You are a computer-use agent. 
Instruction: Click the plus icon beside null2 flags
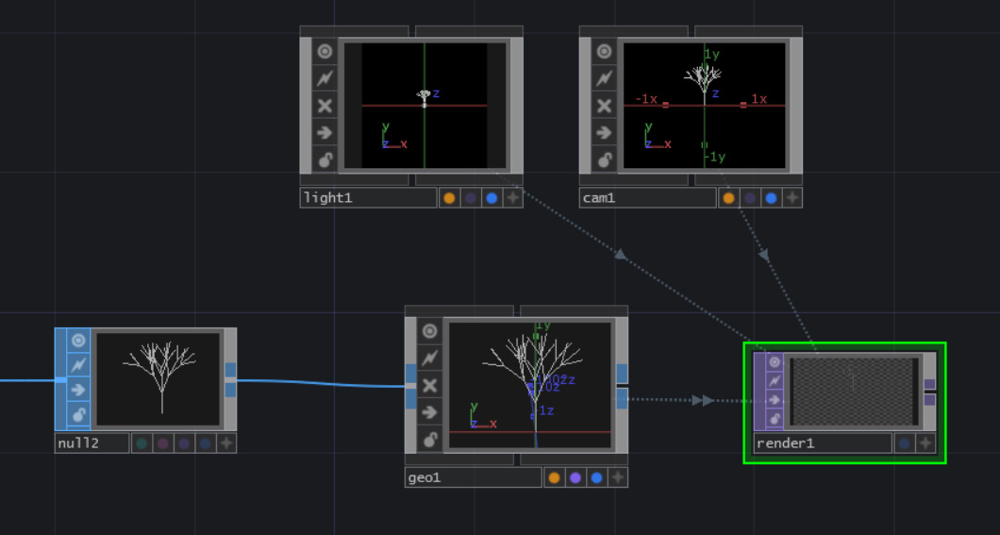coord(226,443)
